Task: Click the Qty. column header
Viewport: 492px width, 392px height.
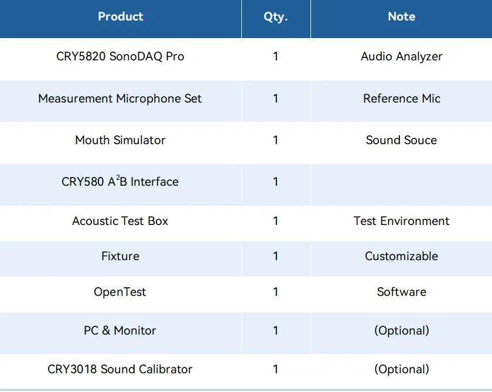Action: pos(275,17)
